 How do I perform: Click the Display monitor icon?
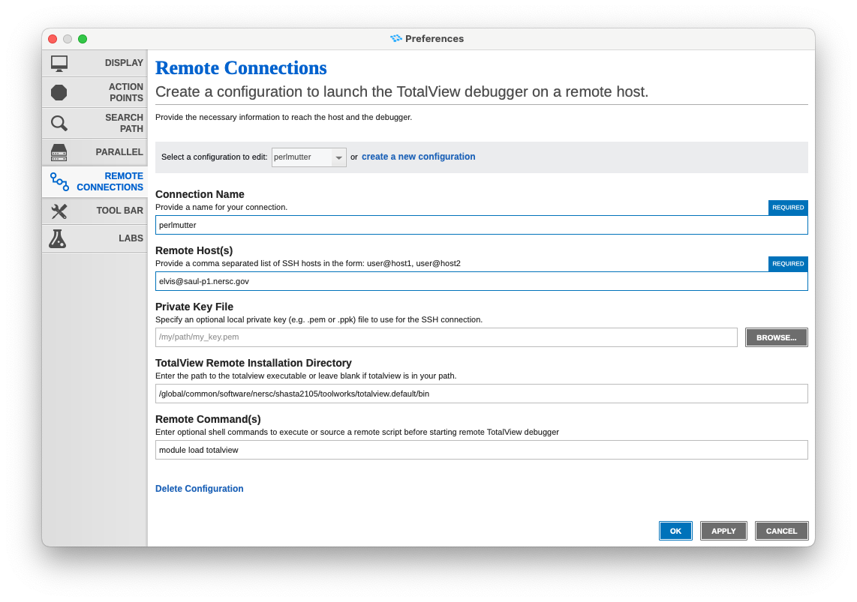(59, 64)
